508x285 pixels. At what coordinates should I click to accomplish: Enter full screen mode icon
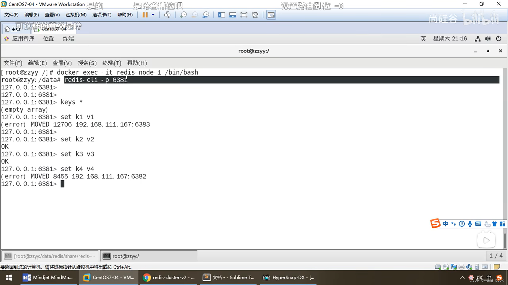tap(244, 15)
